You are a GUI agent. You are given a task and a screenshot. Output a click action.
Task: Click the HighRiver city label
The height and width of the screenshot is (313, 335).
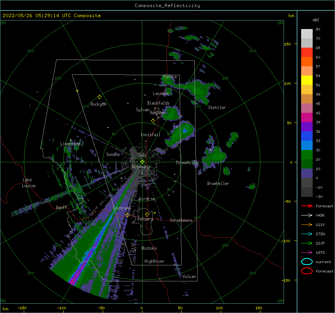[154, 261]
